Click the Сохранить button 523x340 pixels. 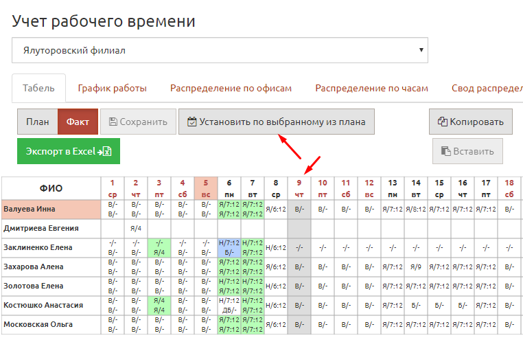[x=138, y=122]
